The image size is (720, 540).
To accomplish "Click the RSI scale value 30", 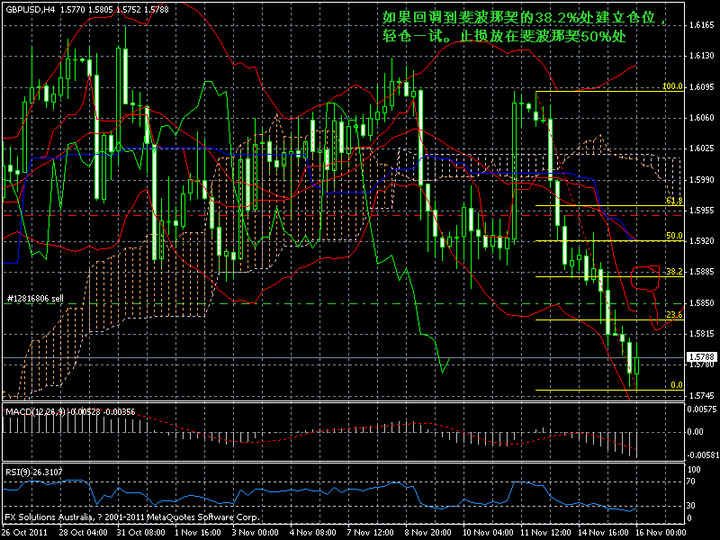I will coord(691,506).
